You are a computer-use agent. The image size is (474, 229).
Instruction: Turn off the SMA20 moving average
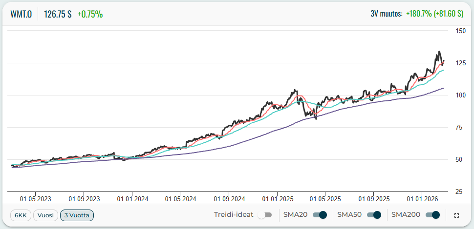[x=320, y=215]
